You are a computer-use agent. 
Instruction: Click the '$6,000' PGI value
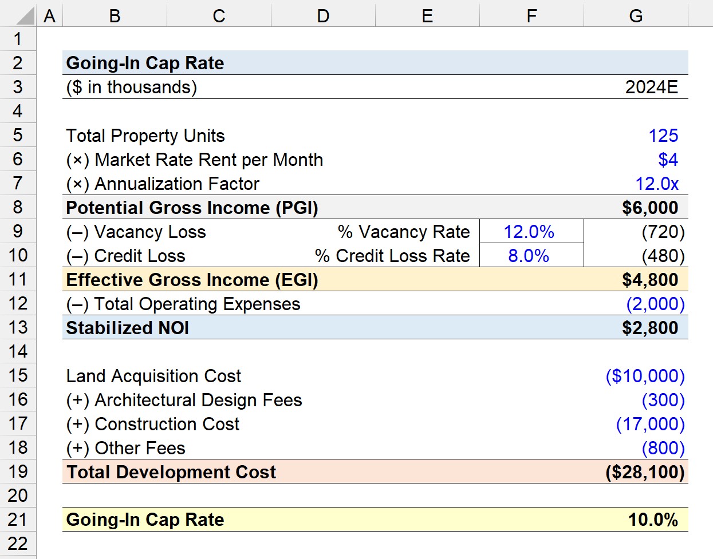pos(650,208)
